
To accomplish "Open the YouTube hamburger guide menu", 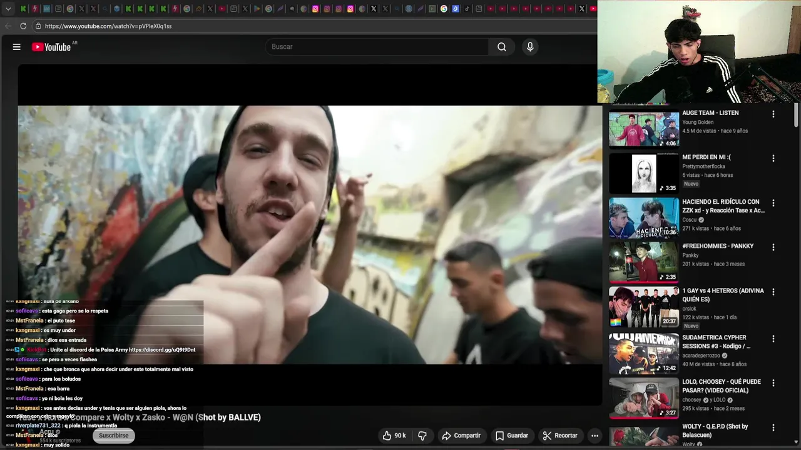I will point(17,47).
